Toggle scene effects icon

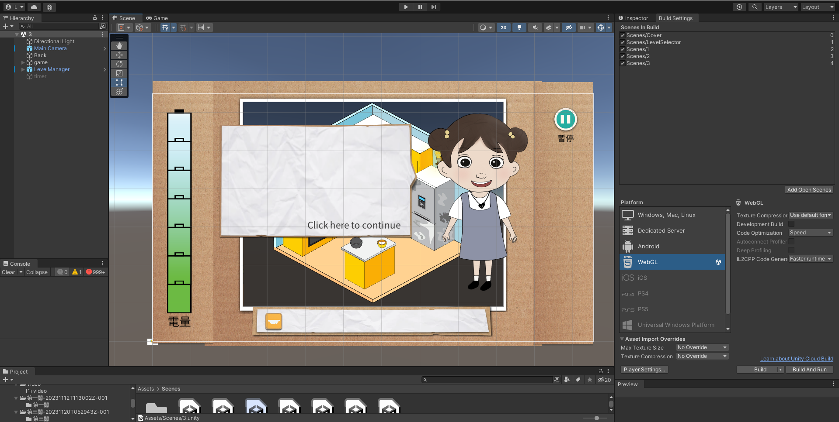pos(549,27)
